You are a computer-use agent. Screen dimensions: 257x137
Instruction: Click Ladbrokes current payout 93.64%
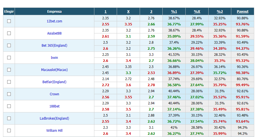(x=243, y=122)
